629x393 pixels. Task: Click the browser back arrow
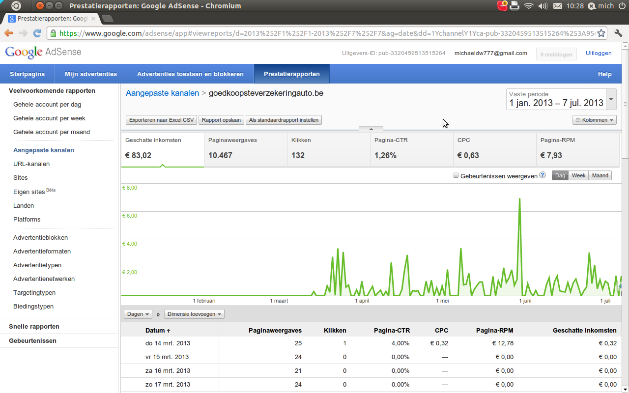coord(8,33)
